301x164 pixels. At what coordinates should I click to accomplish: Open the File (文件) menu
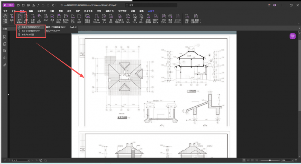(x=5, y=11)
